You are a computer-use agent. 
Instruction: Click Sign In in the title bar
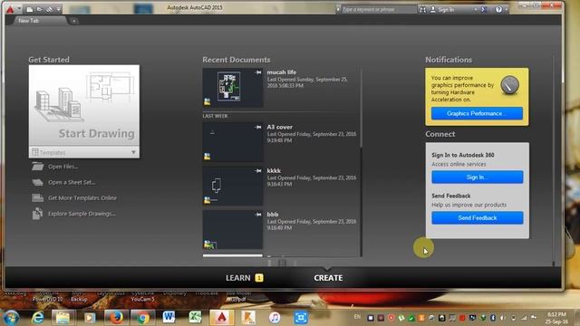tap(442, 10)
